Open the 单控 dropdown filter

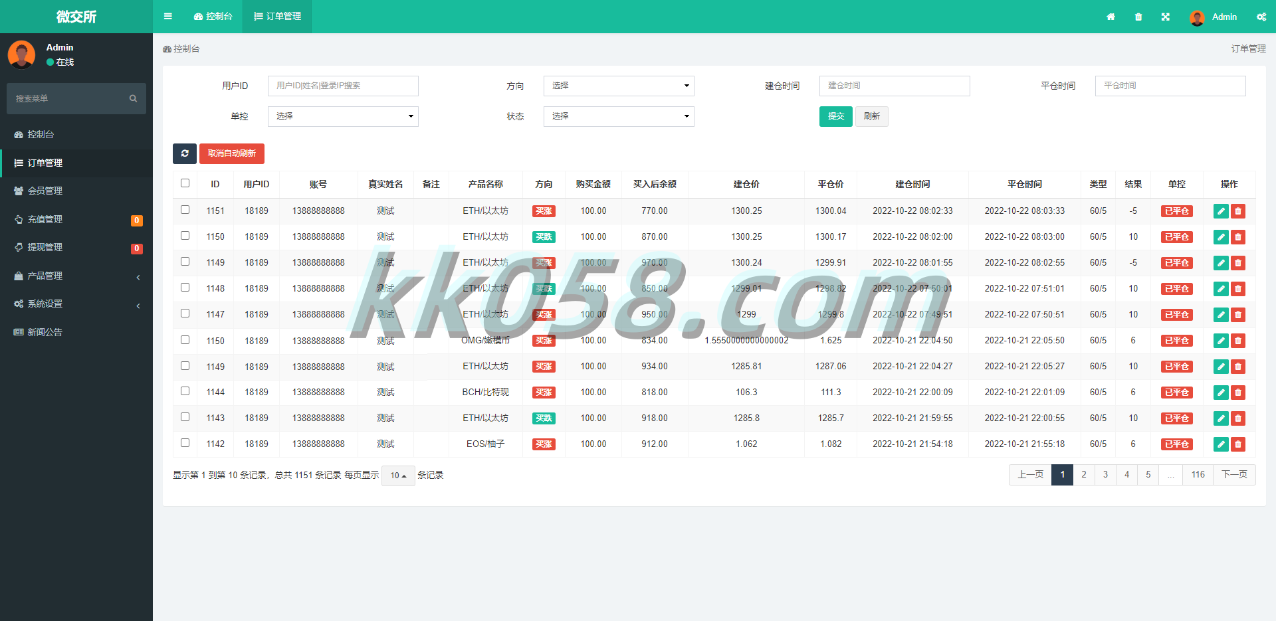point(343,116)
